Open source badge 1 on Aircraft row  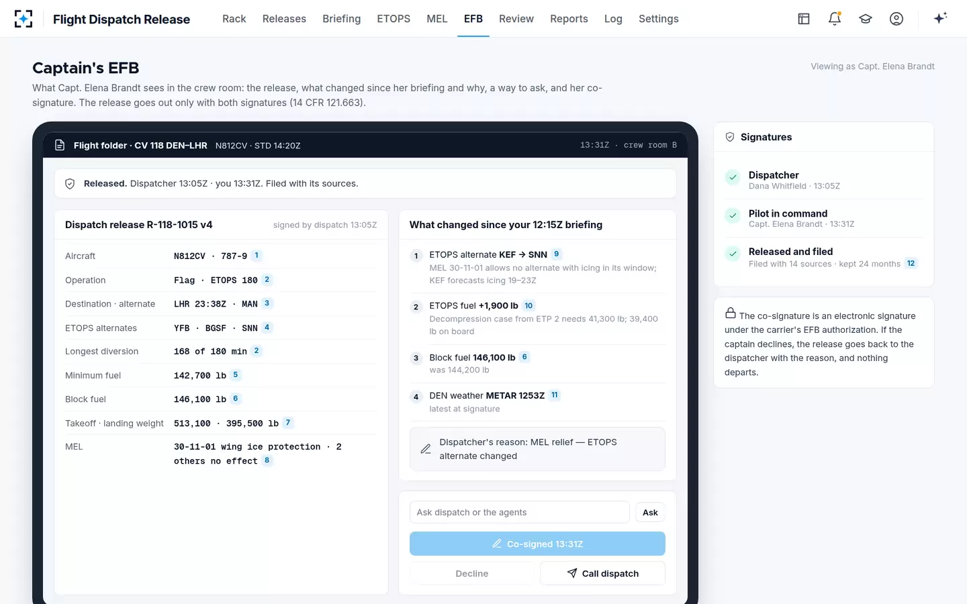click(x=257, y=256)
